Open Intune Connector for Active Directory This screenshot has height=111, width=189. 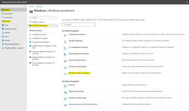tap(83, 104)
